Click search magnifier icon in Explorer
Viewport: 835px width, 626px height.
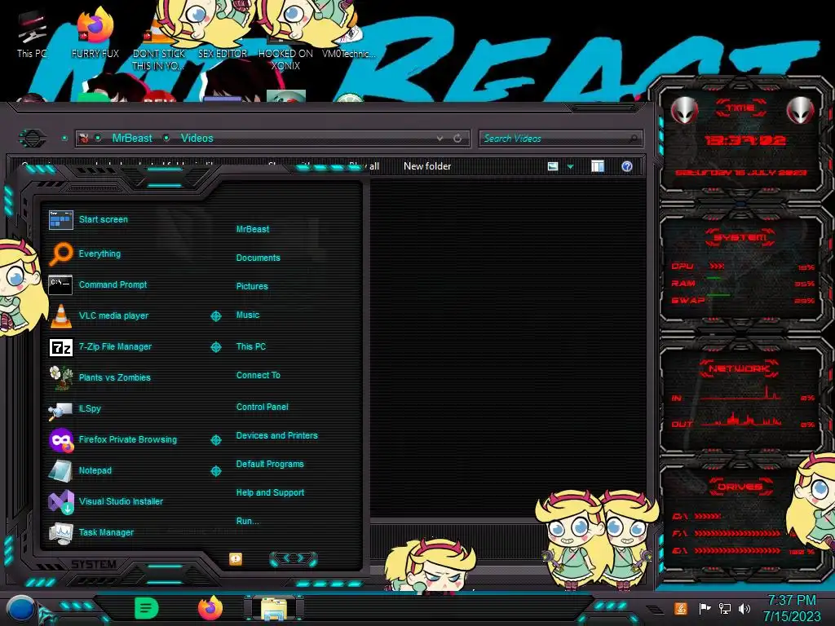[x=633, y=139]
